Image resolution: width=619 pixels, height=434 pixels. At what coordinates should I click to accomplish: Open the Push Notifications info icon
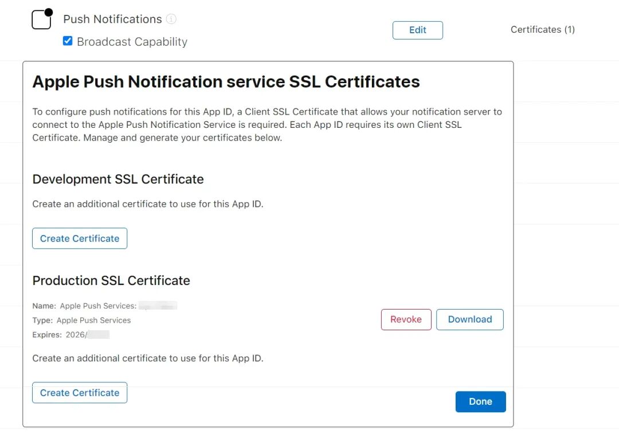171,19
